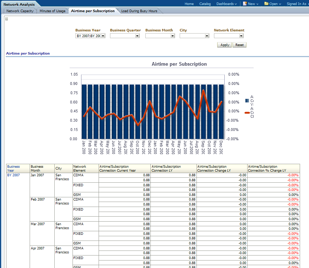Screen dimensions: 309x268
Task: Go to the Home link
Action: [x=189, y=4]
